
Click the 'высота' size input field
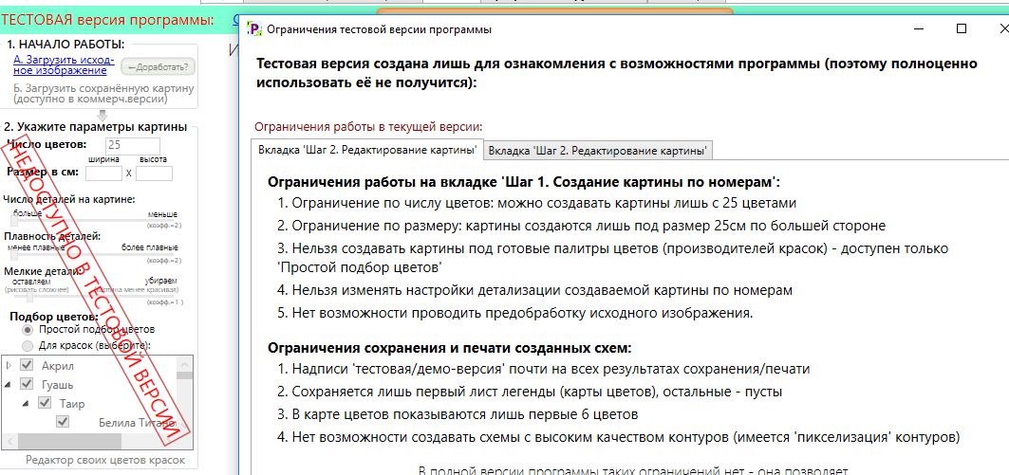pyautogui.click(x=155, y=173)
